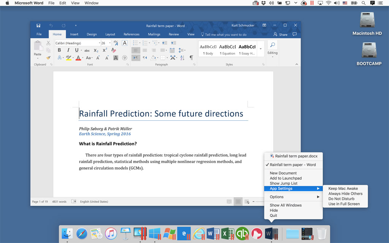Open the Calibri (Headings) font name dropdown
The image size is (389, 243).
pyautogui.click(x=99, y=43)
